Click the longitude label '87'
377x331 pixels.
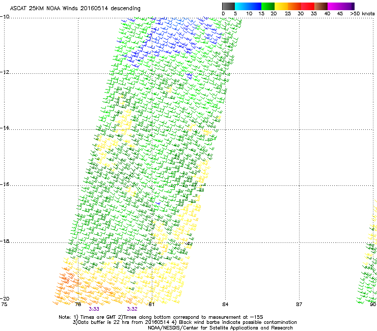tap(299, 305)
